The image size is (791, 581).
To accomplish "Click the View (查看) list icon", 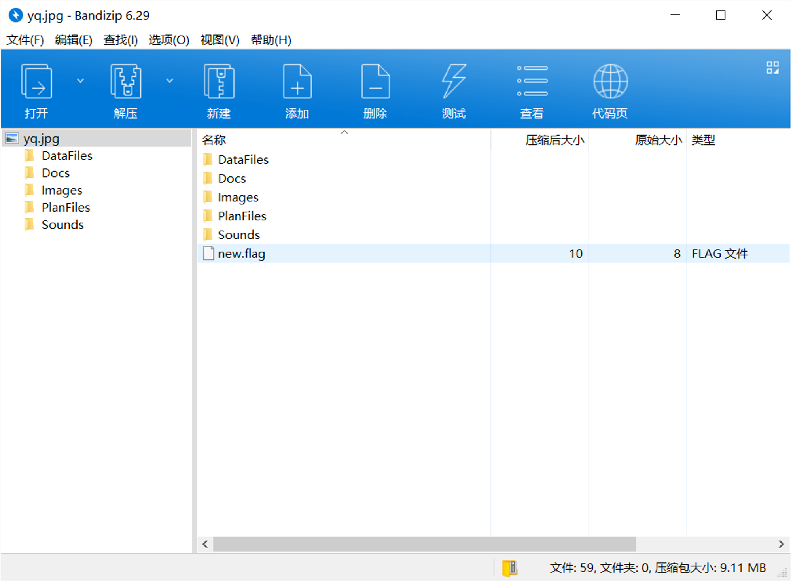I will 532,82.
